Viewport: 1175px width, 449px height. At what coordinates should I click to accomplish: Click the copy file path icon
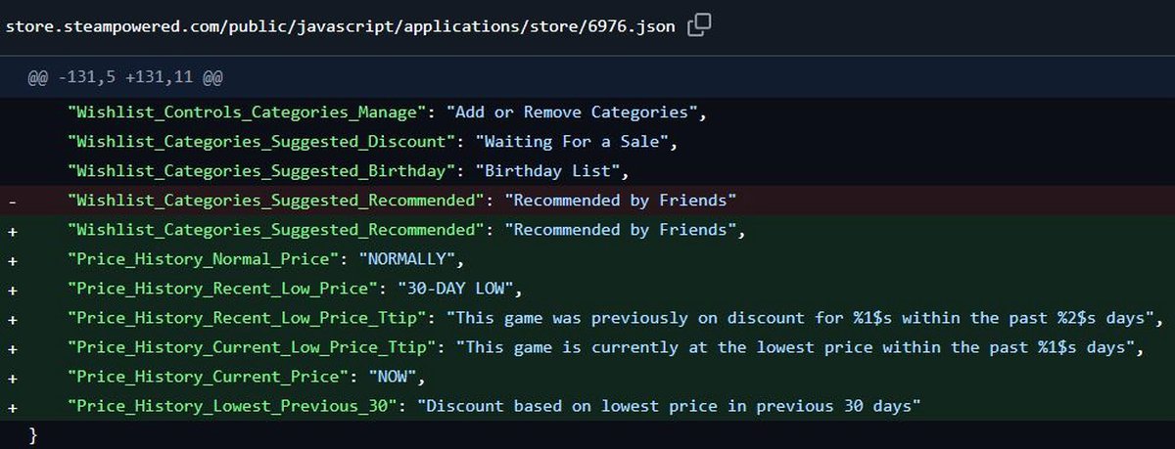[x=699, y=25]
